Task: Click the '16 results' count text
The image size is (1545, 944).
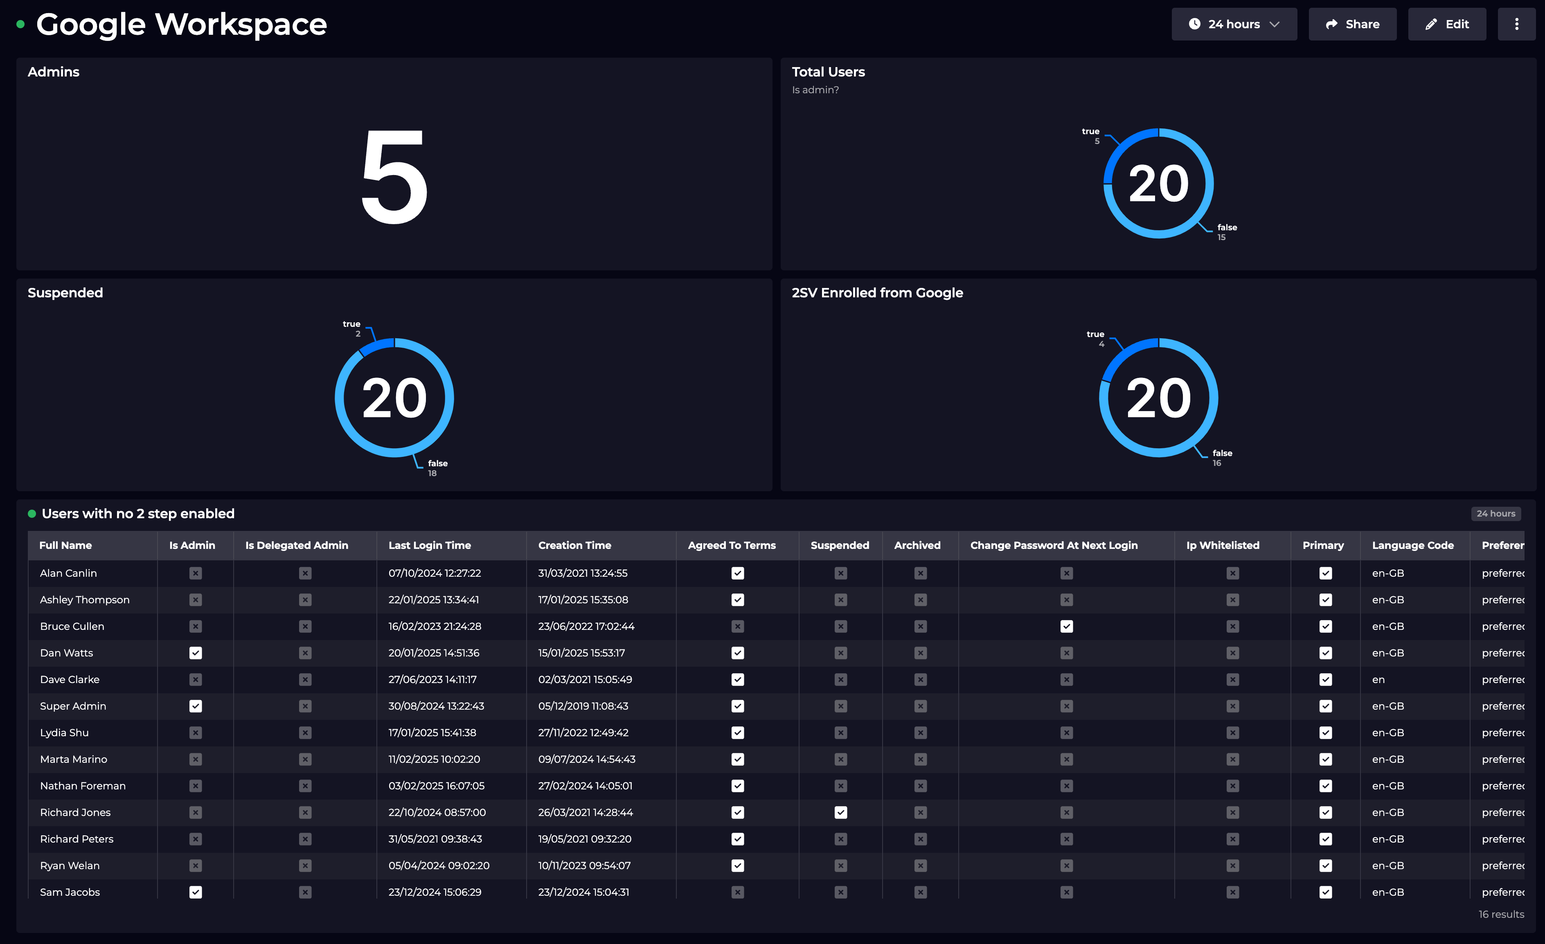Action: (x=1501, y=914)
